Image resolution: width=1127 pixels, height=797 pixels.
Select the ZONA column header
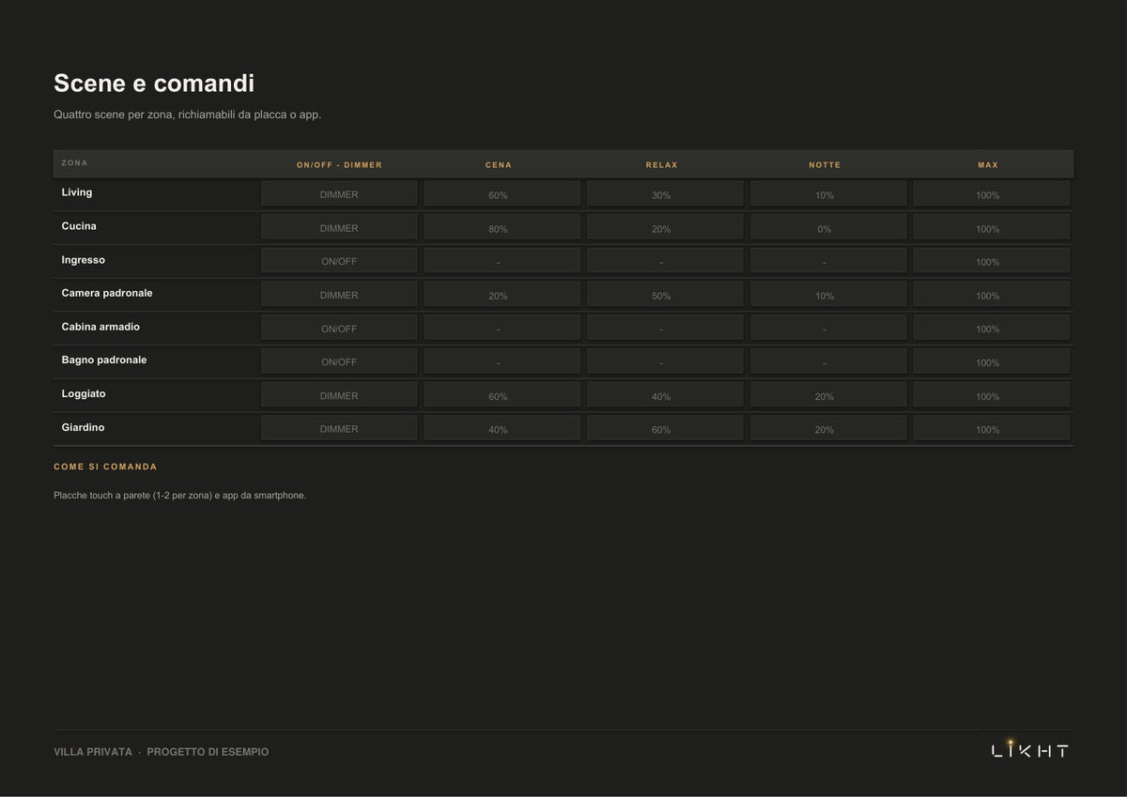(x=74, y=163)
